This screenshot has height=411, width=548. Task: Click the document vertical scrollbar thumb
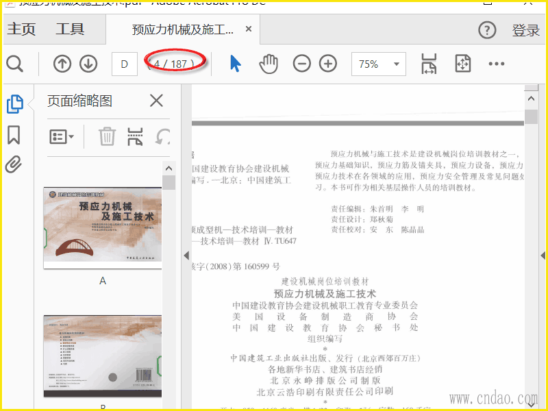click(x=532, y=116)
